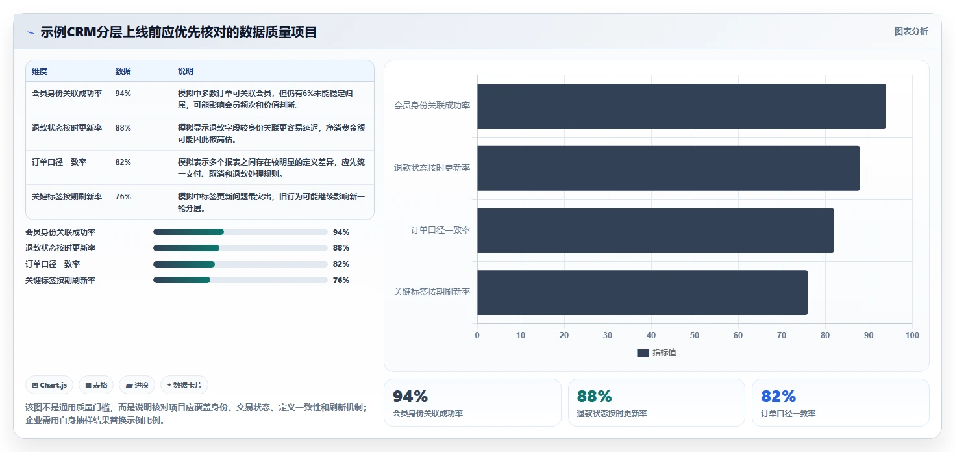Click description starting 模拟中标签更新问题最突出

pyautogui.click(x=271, y=203)
